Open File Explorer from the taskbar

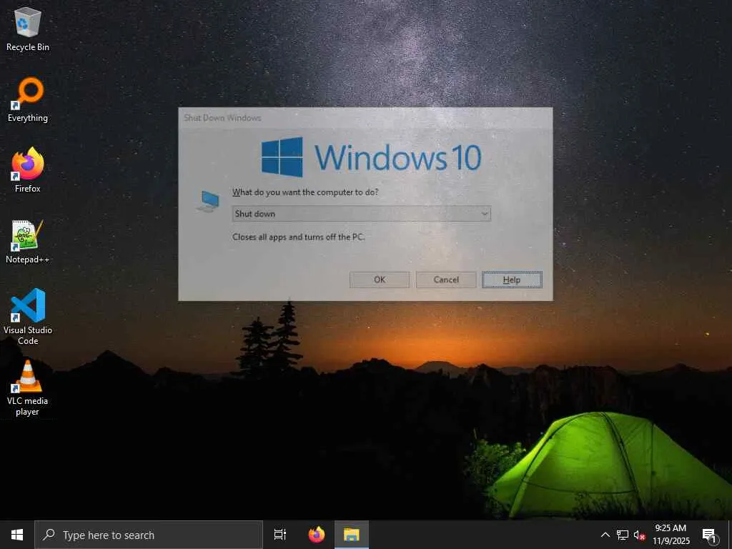352,535
